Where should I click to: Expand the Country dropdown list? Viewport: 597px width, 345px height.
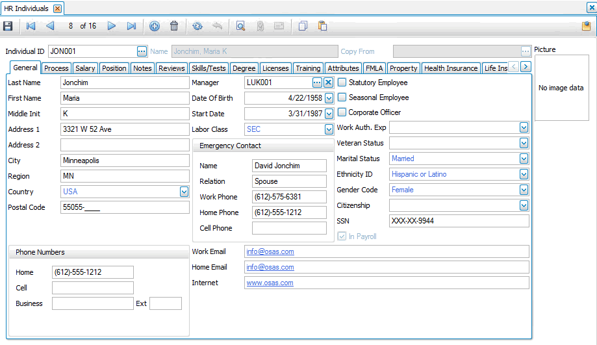(184, 192)
